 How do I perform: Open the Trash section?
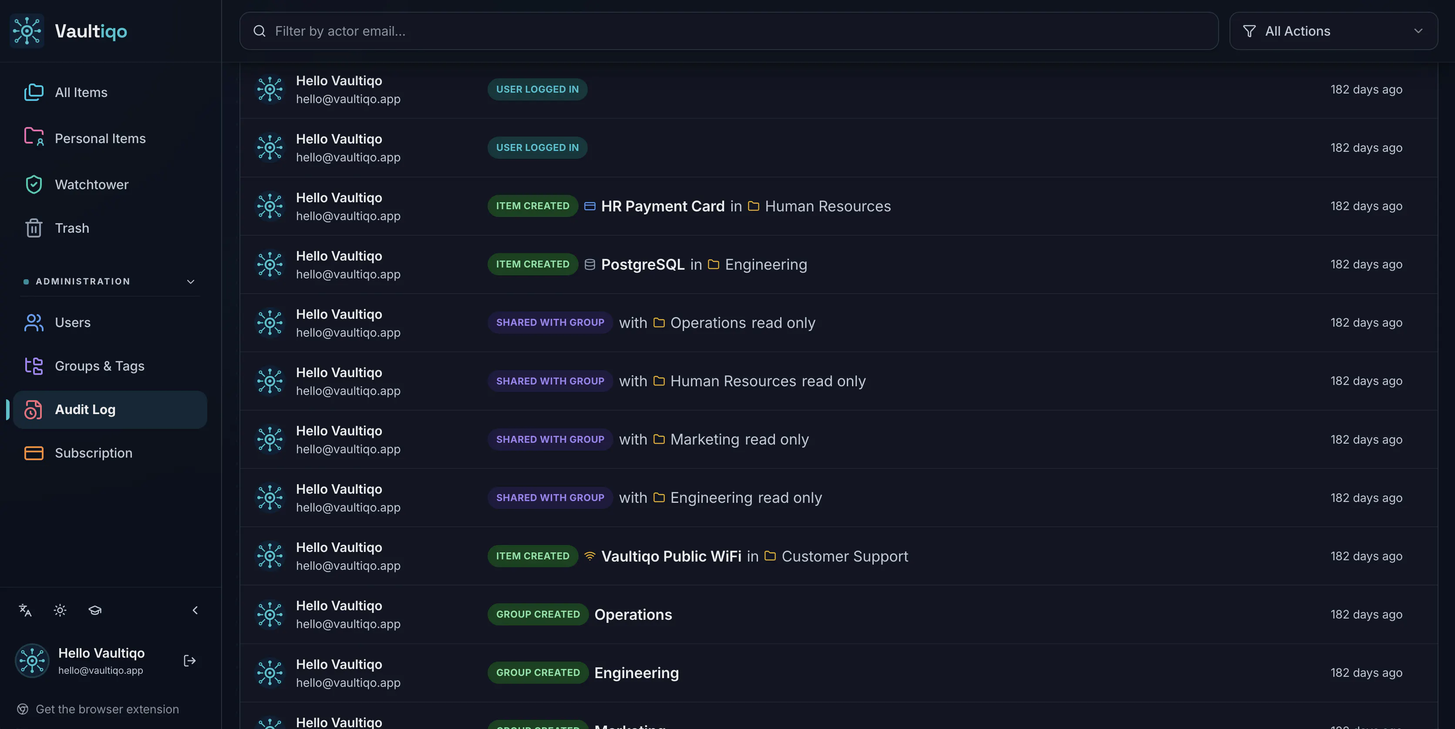(110, 228)
